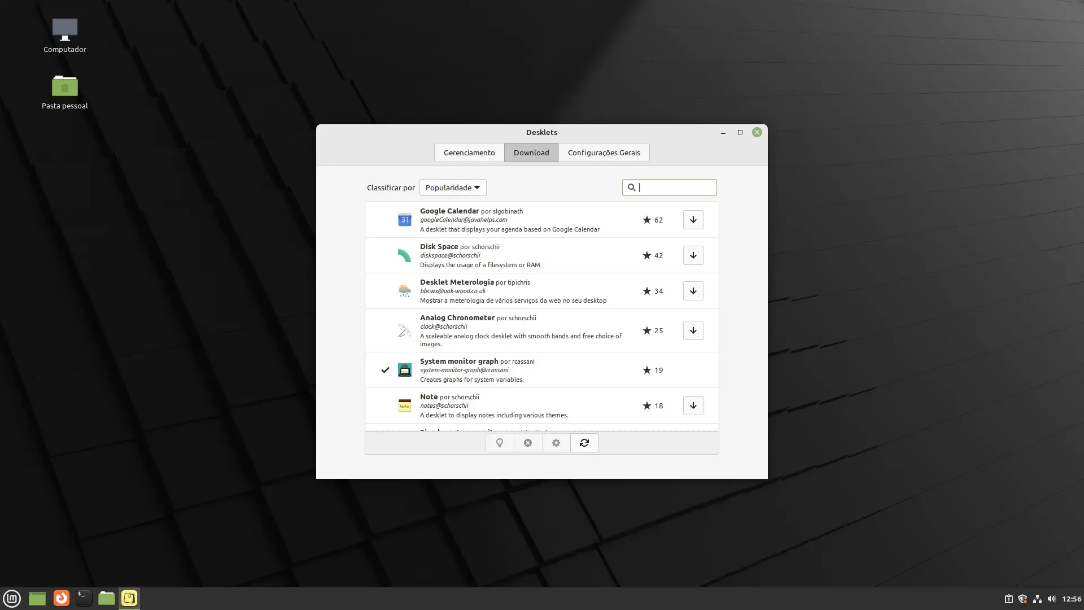1084x610 pixels.
Task: Click the Google Calendar desklet icon
Action: 404,220
